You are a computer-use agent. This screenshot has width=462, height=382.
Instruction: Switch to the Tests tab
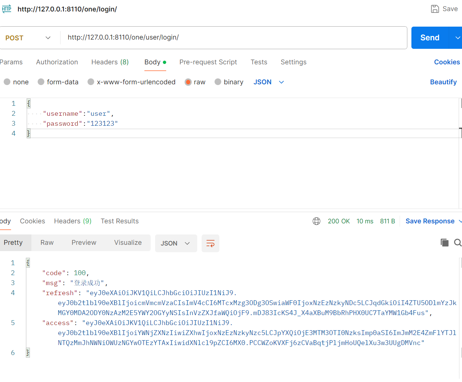pyautogui.click(x=259, y=62)
